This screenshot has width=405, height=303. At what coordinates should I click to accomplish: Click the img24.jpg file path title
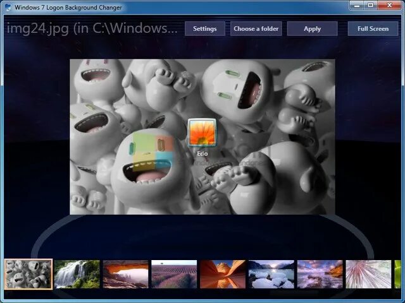[92, 28]
